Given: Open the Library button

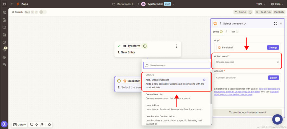Looking at the screenshot, I should point(19,125).
